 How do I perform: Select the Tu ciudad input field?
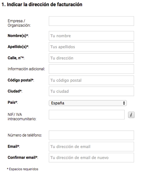(x=91, y=91)
